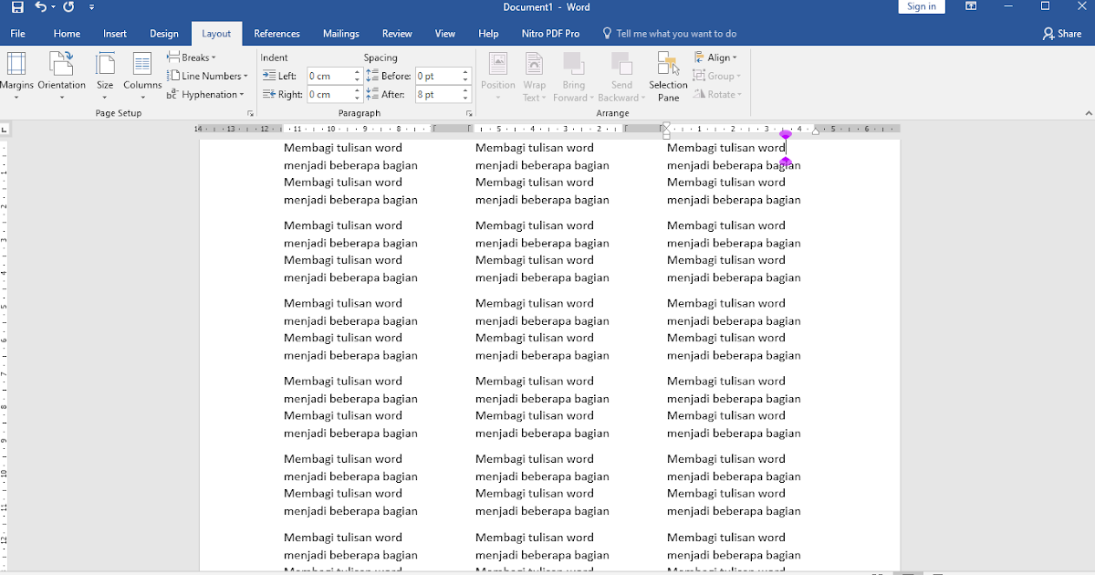Expand Line Numbers options
The image size is (1095, 575).
pyautogui.click(x=207, y=76)
